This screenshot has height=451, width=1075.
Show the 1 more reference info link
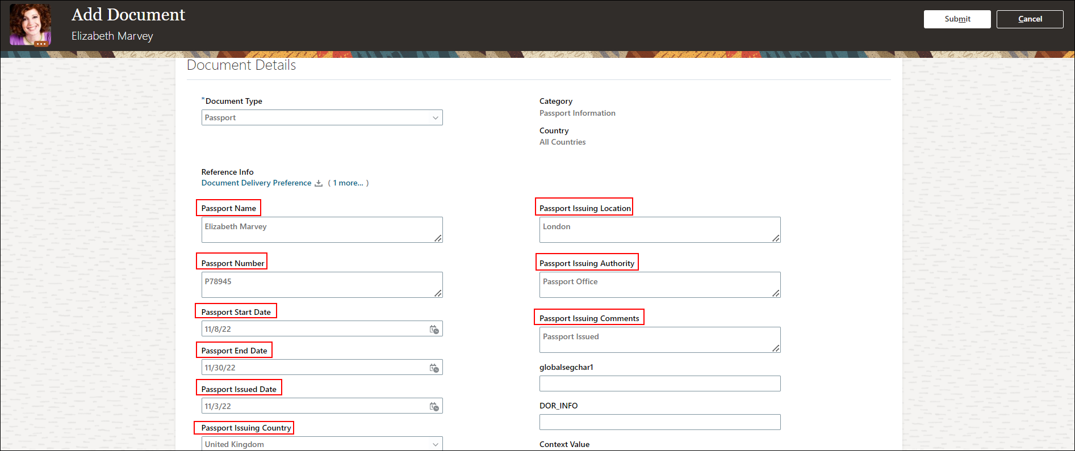348,183
